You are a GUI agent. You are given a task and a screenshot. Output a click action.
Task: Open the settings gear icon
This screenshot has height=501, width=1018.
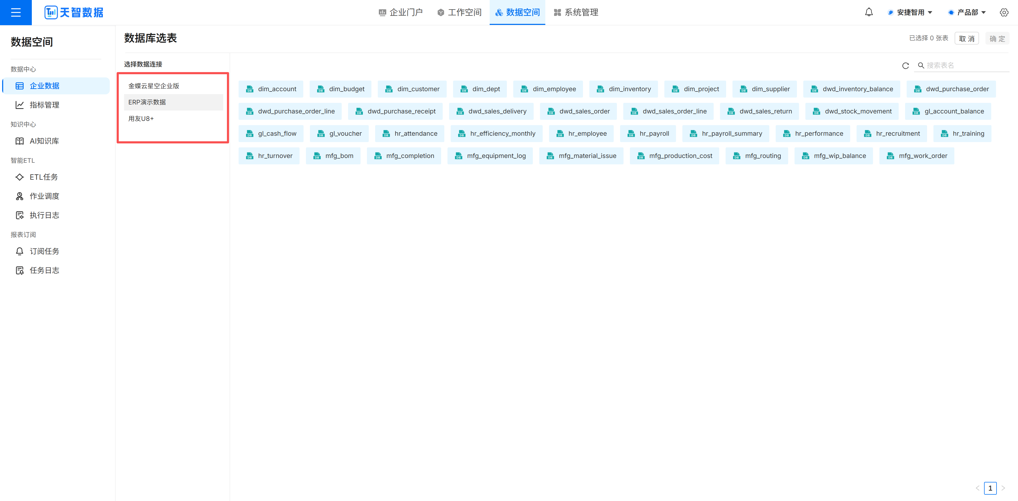pyautogui.click(x=1004, y=12)
